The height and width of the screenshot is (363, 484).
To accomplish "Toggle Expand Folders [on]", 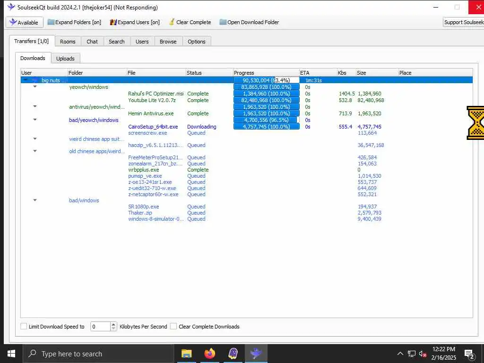I will pos(74,22).
